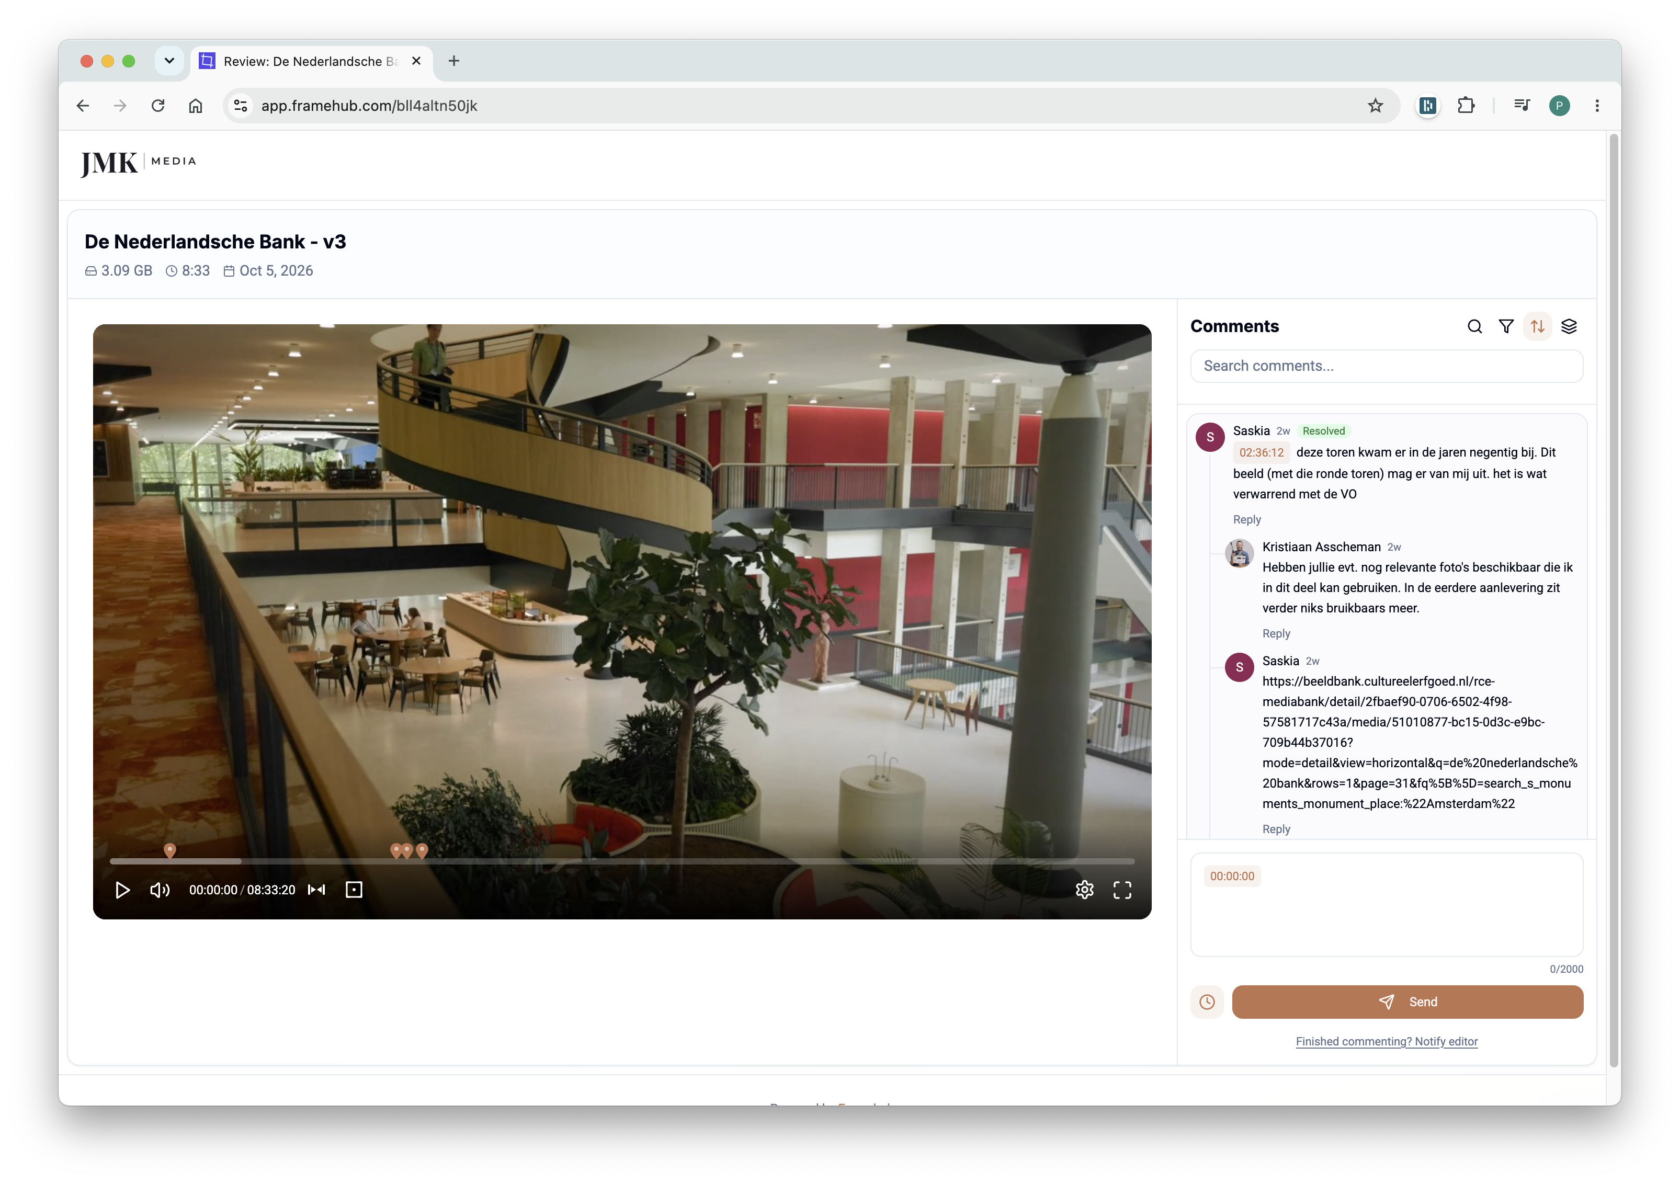This screenshot has width=1680, height=1183.
Task: Reply to Kristiaan Asscheman's comment
Action: (x=1276, y=633)
